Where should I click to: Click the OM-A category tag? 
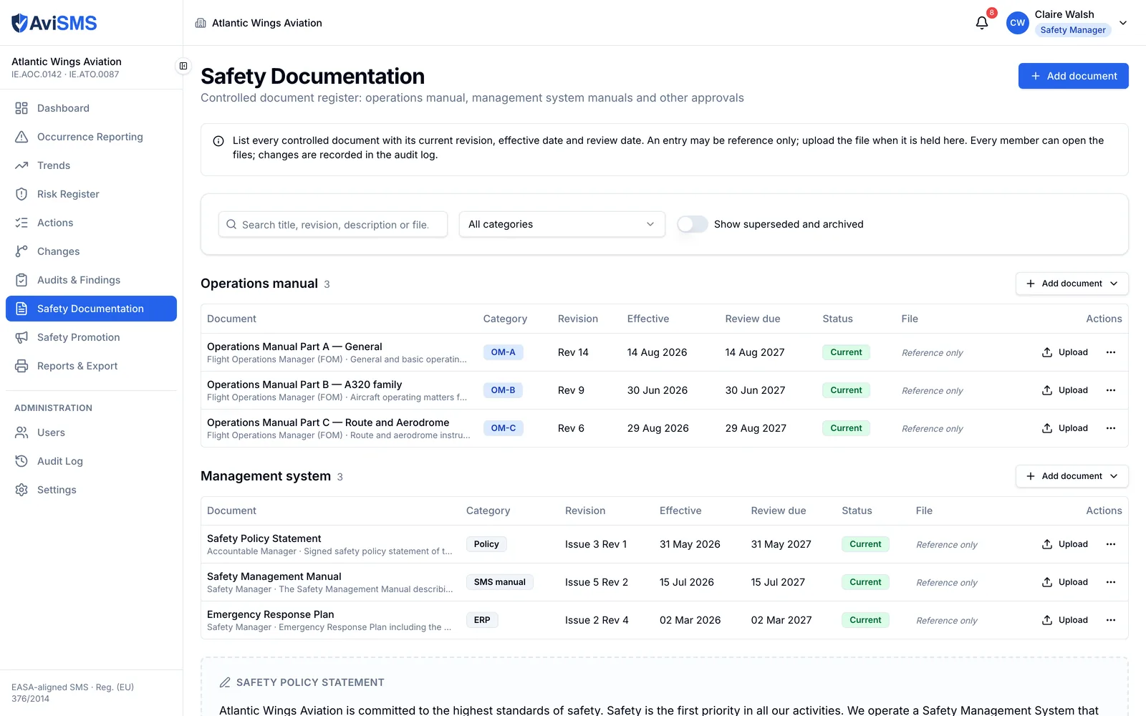503,352
